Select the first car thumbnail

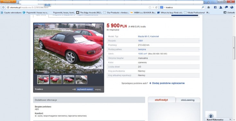click(x=43, y=80)
